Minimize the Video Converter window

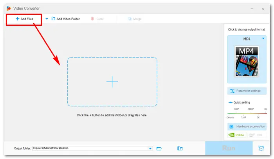[x=252, y=9]
